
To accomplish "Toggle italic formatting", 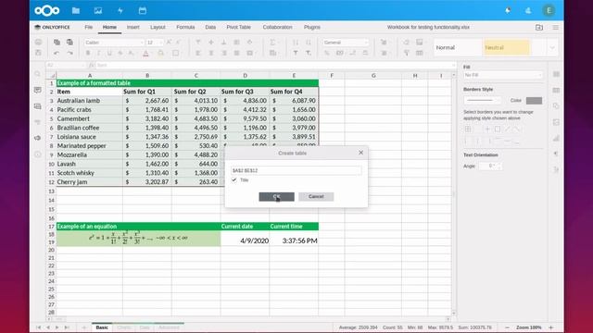I will (x=99, y=54).
